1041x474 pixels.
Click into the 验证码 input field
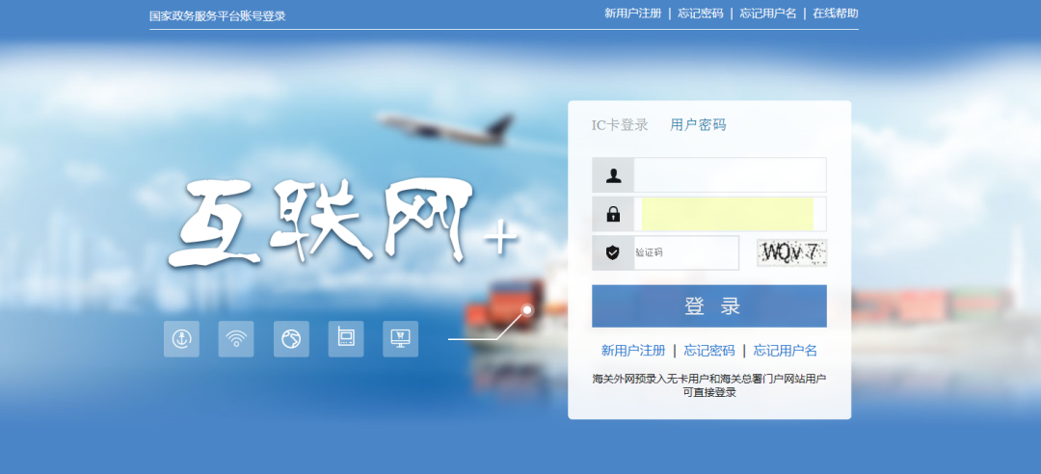[x=686, y=252]
